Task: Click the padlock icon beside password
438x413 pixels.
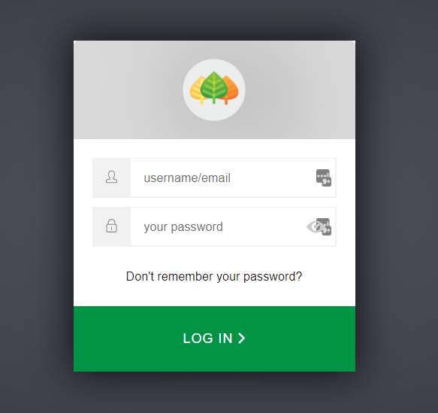Action: point(111,226)
